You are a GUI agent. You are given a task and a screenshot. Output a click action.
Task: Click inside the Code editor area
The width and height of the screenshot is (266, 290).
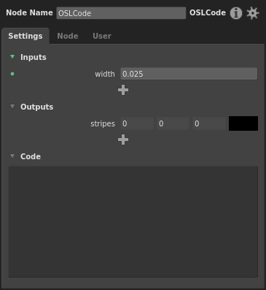[x=133, y=221]
